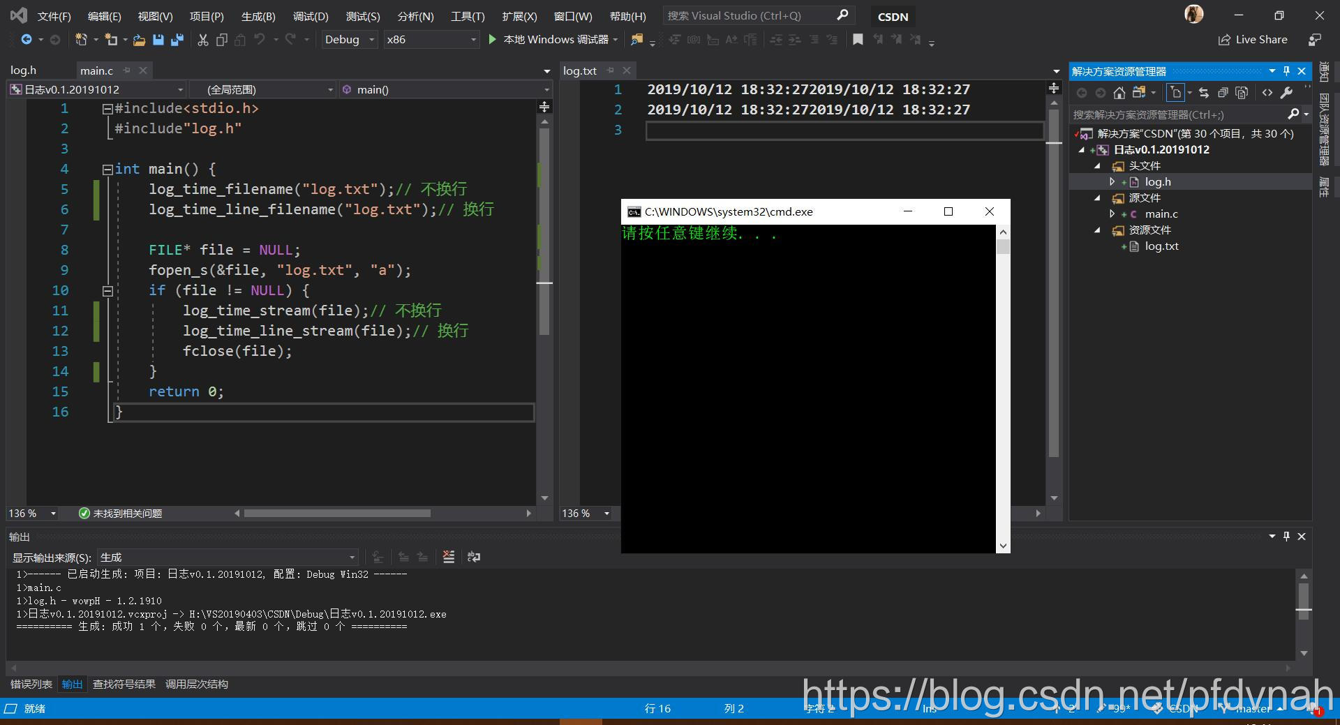The image size is (1340, 725).
Task: Click the Undo arrow icon
Action: pos(260,40)
